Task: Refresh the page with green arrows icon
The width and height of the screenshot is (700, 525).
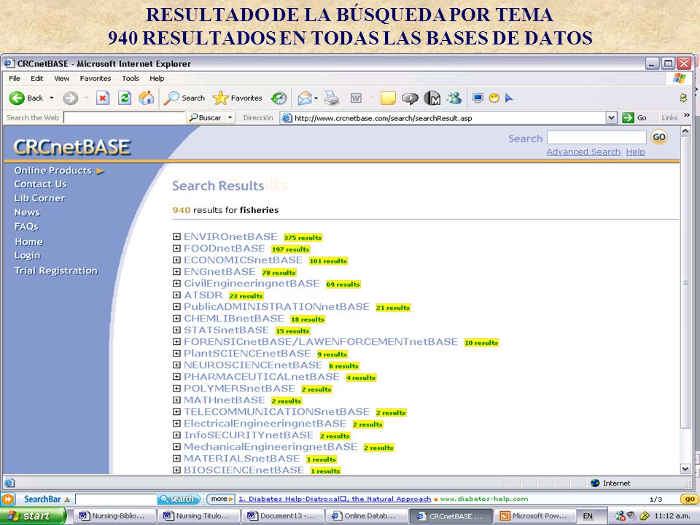Action: pyautogui.click(x=125, y=98)
